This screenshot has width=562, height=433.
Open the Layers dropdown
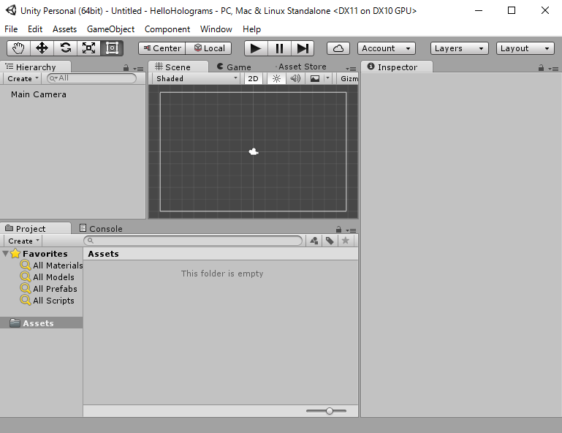coord(459,48)
